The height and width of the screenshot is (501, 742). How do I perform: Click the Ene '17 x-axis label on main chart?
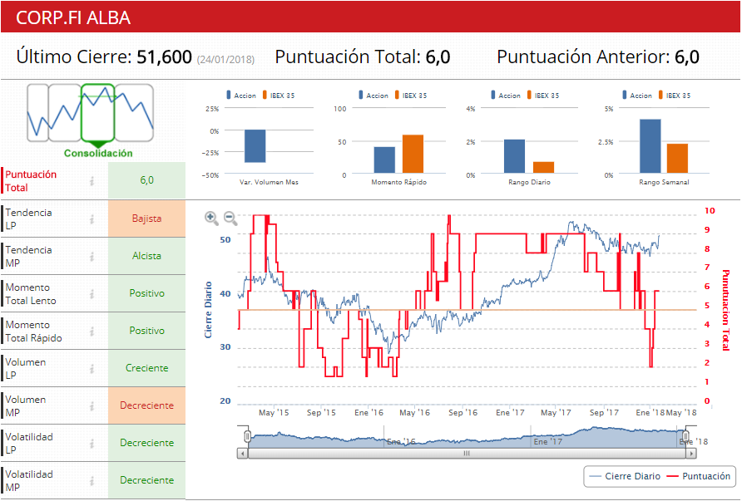click(510, 413)
